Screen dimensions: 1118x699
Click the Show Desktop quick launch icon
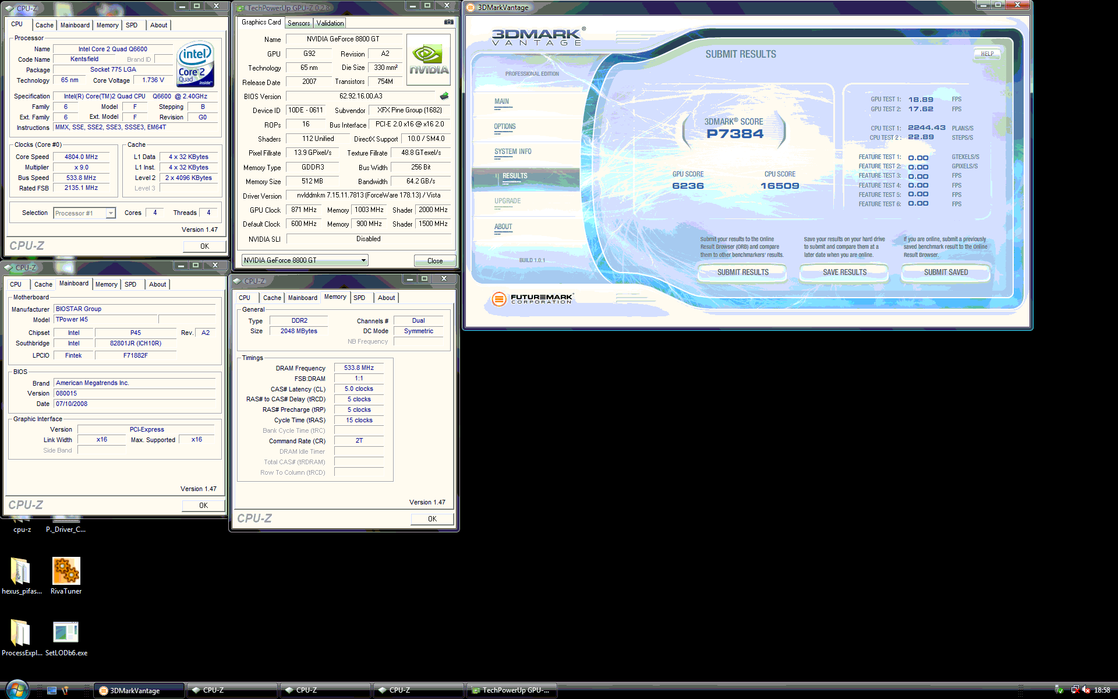pos(52,690)
